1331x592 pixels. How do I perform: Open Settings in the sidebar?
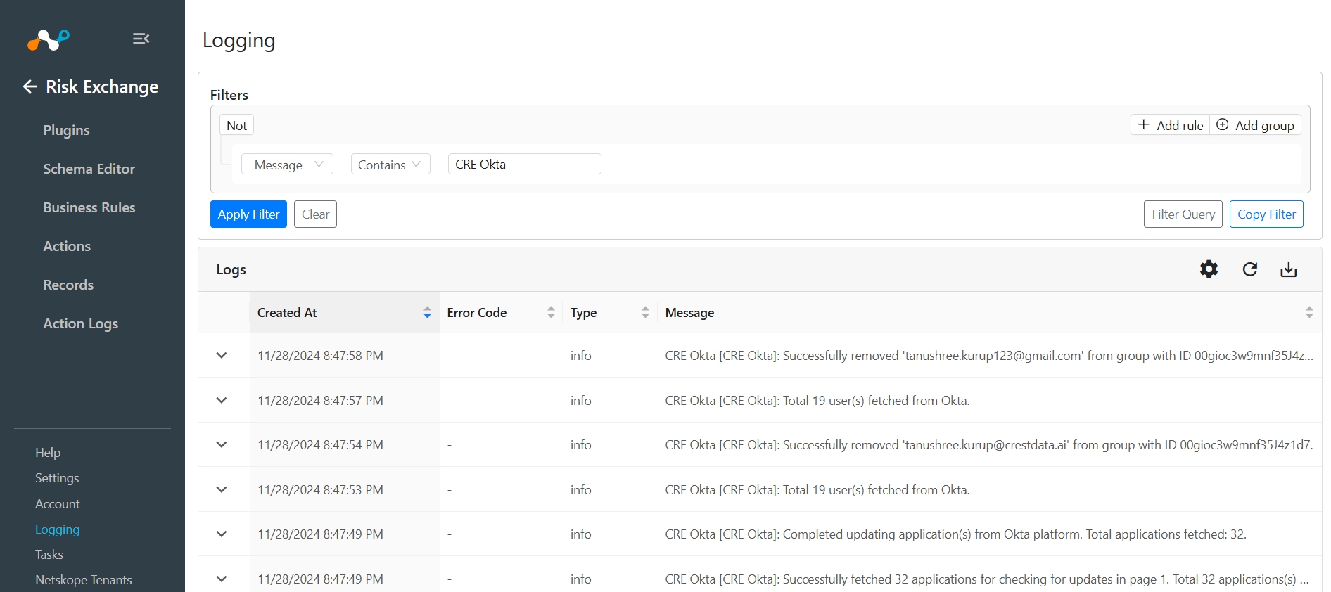57,478
